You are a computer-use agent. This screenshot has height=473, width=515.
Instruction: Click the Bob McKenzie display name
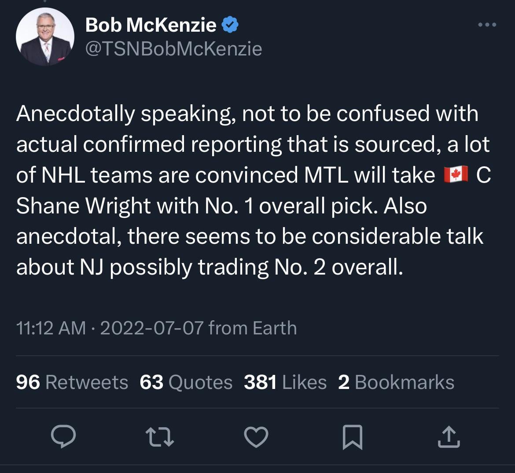pyautogui.click(x=151, y=25)
